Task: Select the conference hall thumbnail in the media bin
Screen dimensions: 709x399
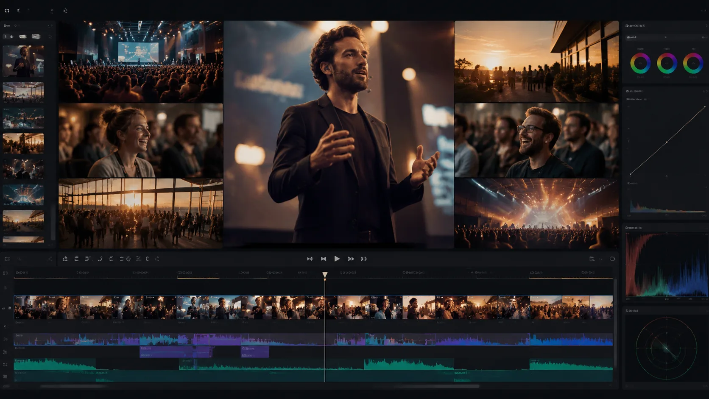Action: [x=23, y=92]
